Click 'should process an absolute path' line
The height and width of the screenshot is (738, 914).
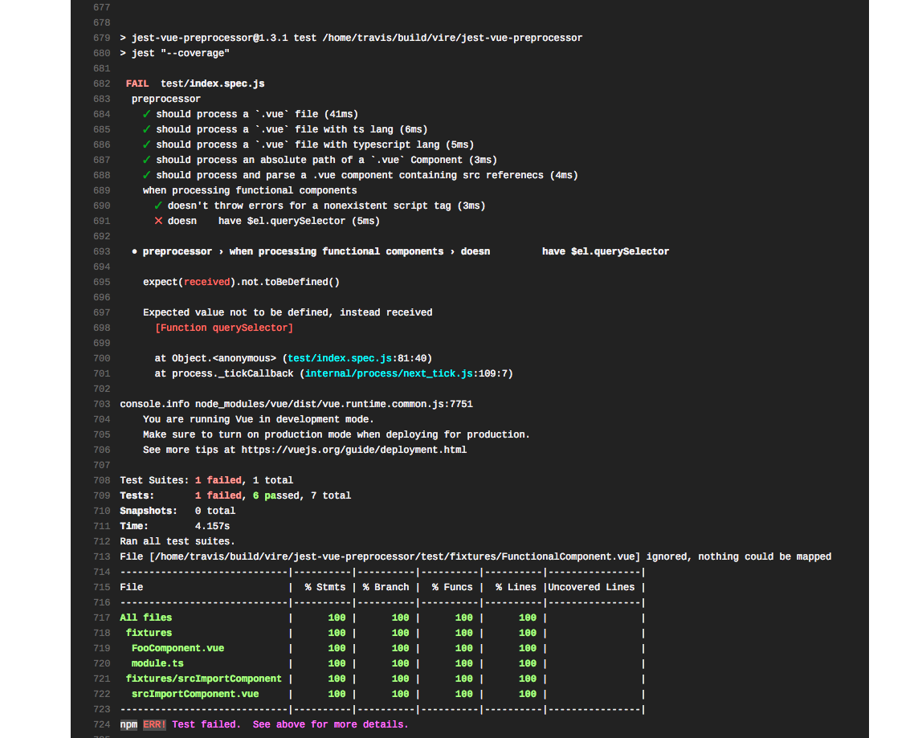(x=326, y=160)
